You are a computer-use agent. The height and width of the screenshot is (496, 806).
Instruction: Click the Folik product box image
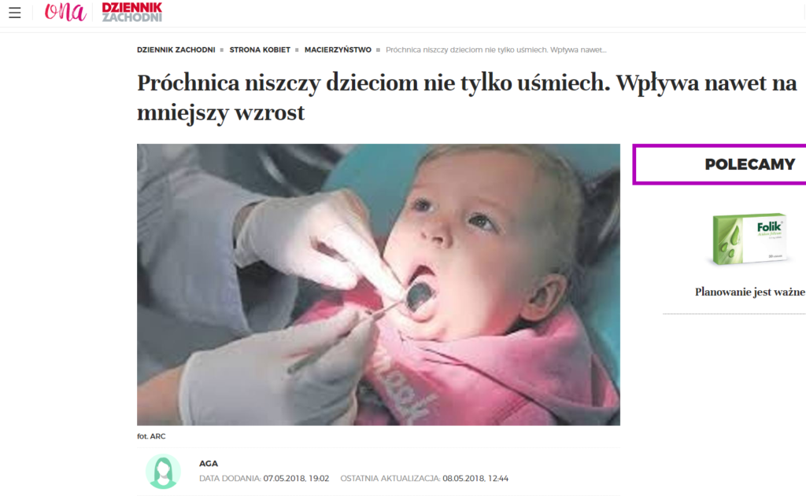click(749, 239)
